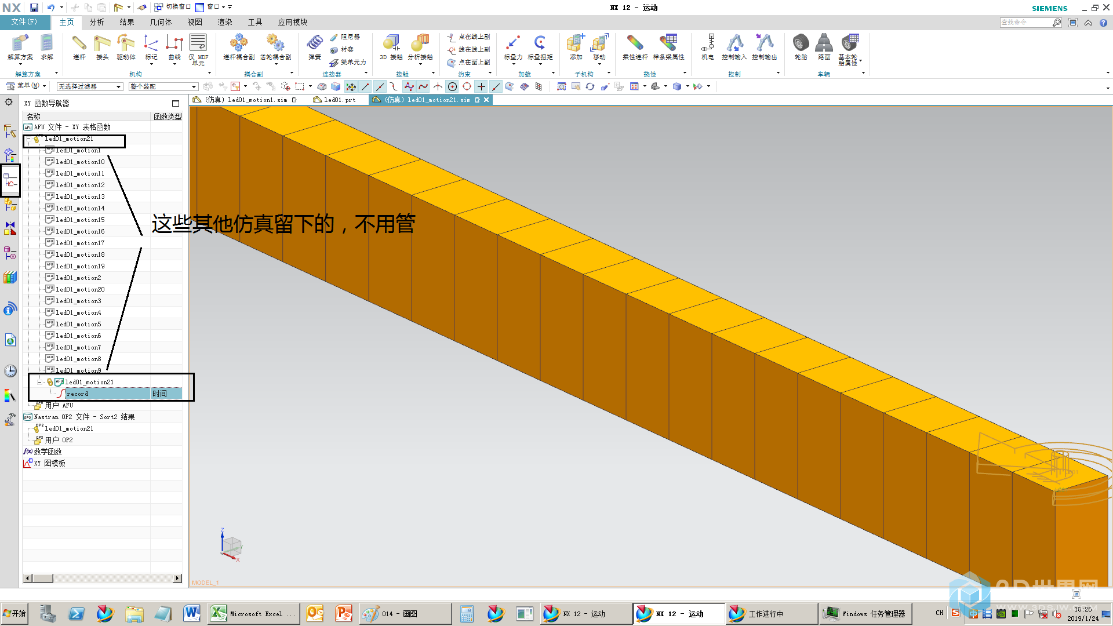Select the 弹簧 (Spring) tool
The width and height of the screenshot is (1113, 626).
pyautogui.click(x=315, y=46)
